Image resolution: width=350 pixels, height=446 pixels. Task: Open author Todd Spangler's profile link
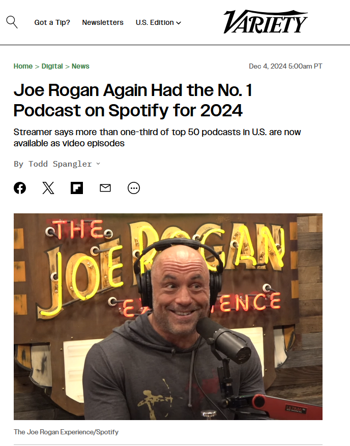(x=60, y=164)
